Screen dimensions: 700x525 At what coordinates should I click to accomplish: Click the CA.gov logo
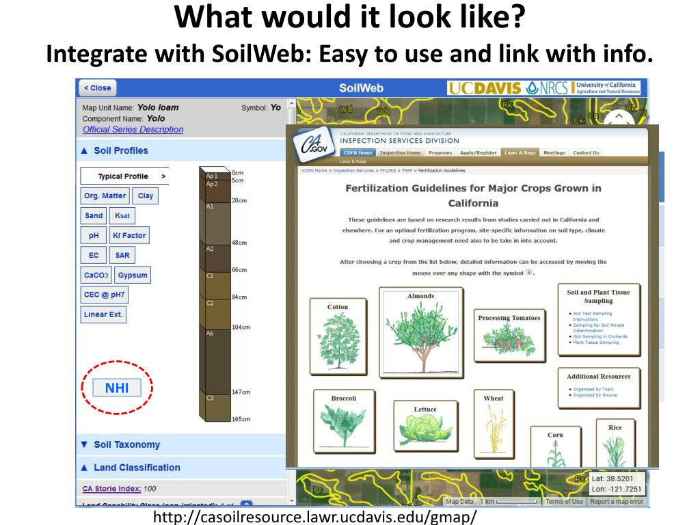click(314, 144)
